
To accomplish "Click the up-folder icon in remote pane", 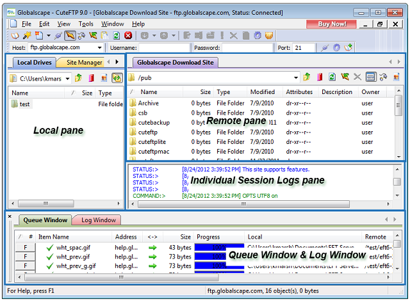I will (307, 77).
